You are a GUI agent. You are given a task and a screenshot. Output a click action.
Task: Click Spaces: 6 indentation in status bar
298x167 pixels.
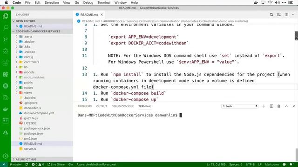tap(236, 164)
